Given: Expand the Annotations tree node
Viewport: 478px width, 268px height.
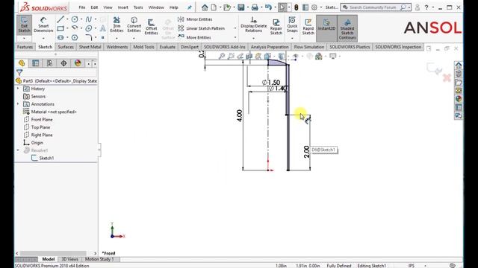Looking at the screenshot, I should [x=18, y=104].
